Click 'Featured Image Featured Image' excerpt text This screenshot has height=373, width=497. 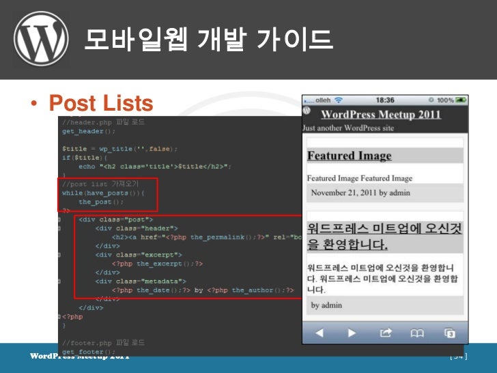[360, 178]
